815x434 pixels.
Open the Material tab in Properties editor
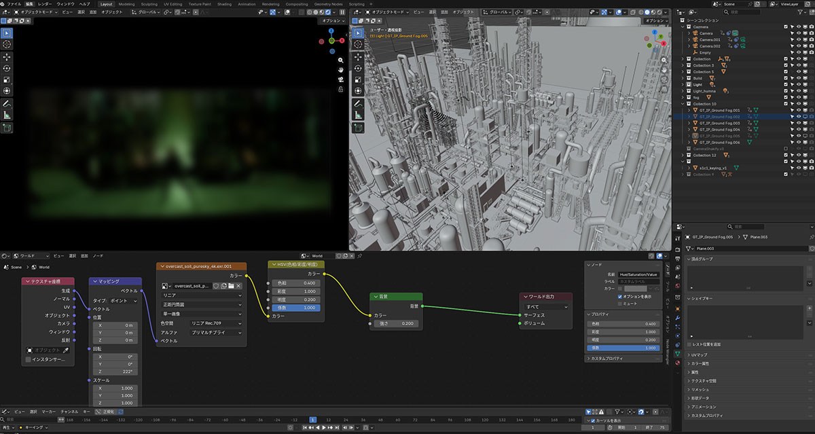[677, 362]
